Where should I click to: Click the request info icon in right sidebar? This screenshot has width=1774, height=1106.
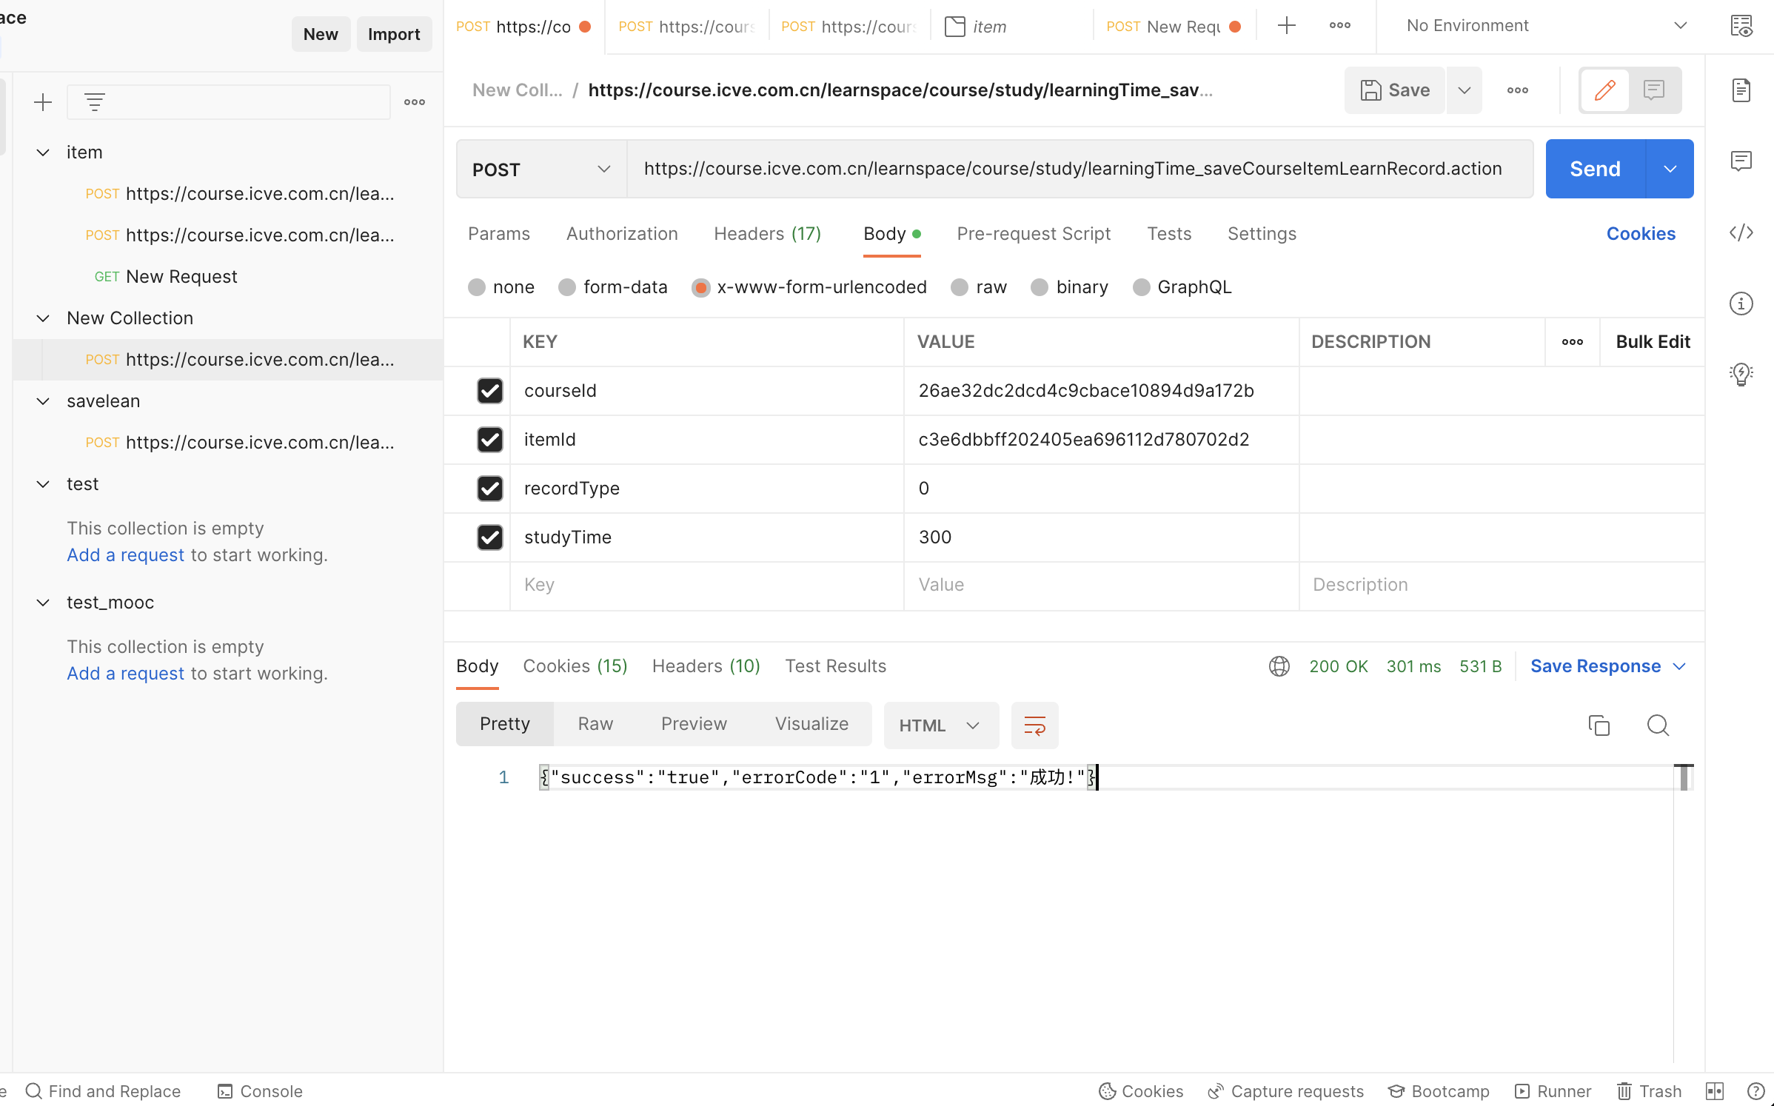(1741, 304)
